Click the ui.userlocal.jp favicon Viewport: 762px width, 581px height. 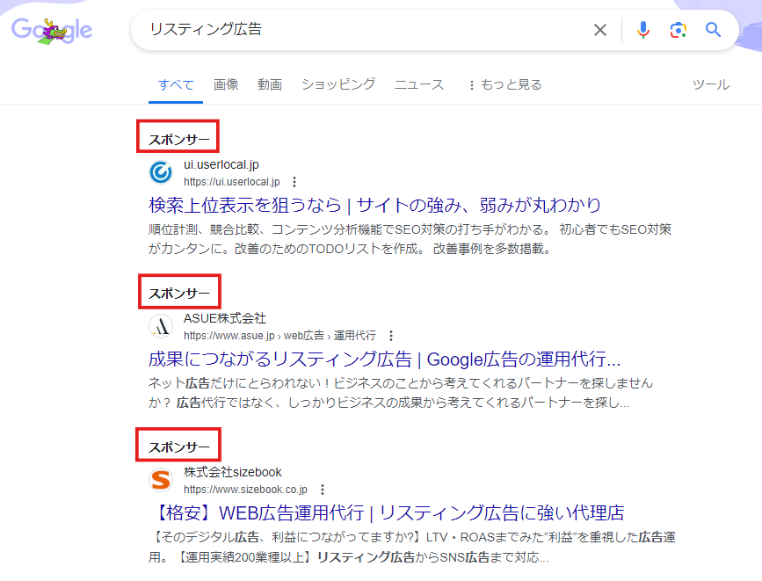coord(161,172)
